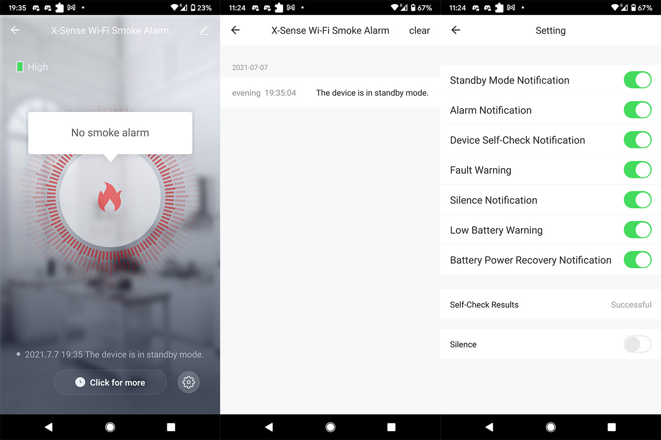Tap the 2021-07-07 date header
Image resolution: width=661 pixels, height=440 pixels.
click(x=250, y=68)
